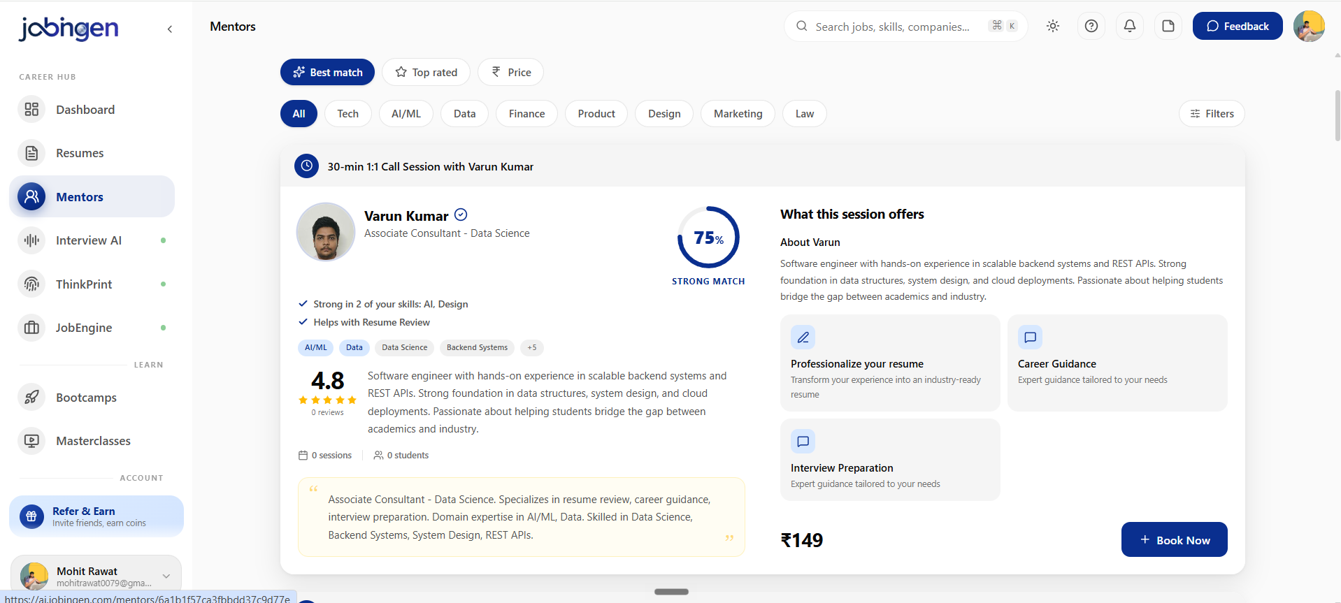
Task: Click the Feedback button
Action: click(1238, 26)
